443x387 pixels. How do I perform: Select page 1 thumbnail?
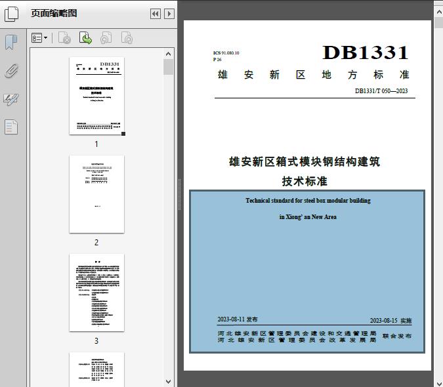(96, 96)
